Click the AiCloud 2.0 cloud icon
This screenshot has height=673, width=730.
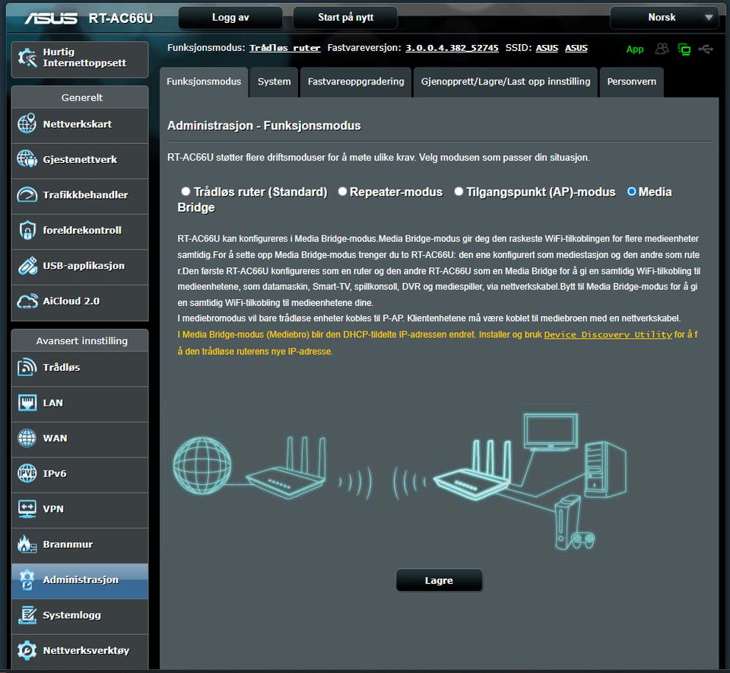pos(27,301)
